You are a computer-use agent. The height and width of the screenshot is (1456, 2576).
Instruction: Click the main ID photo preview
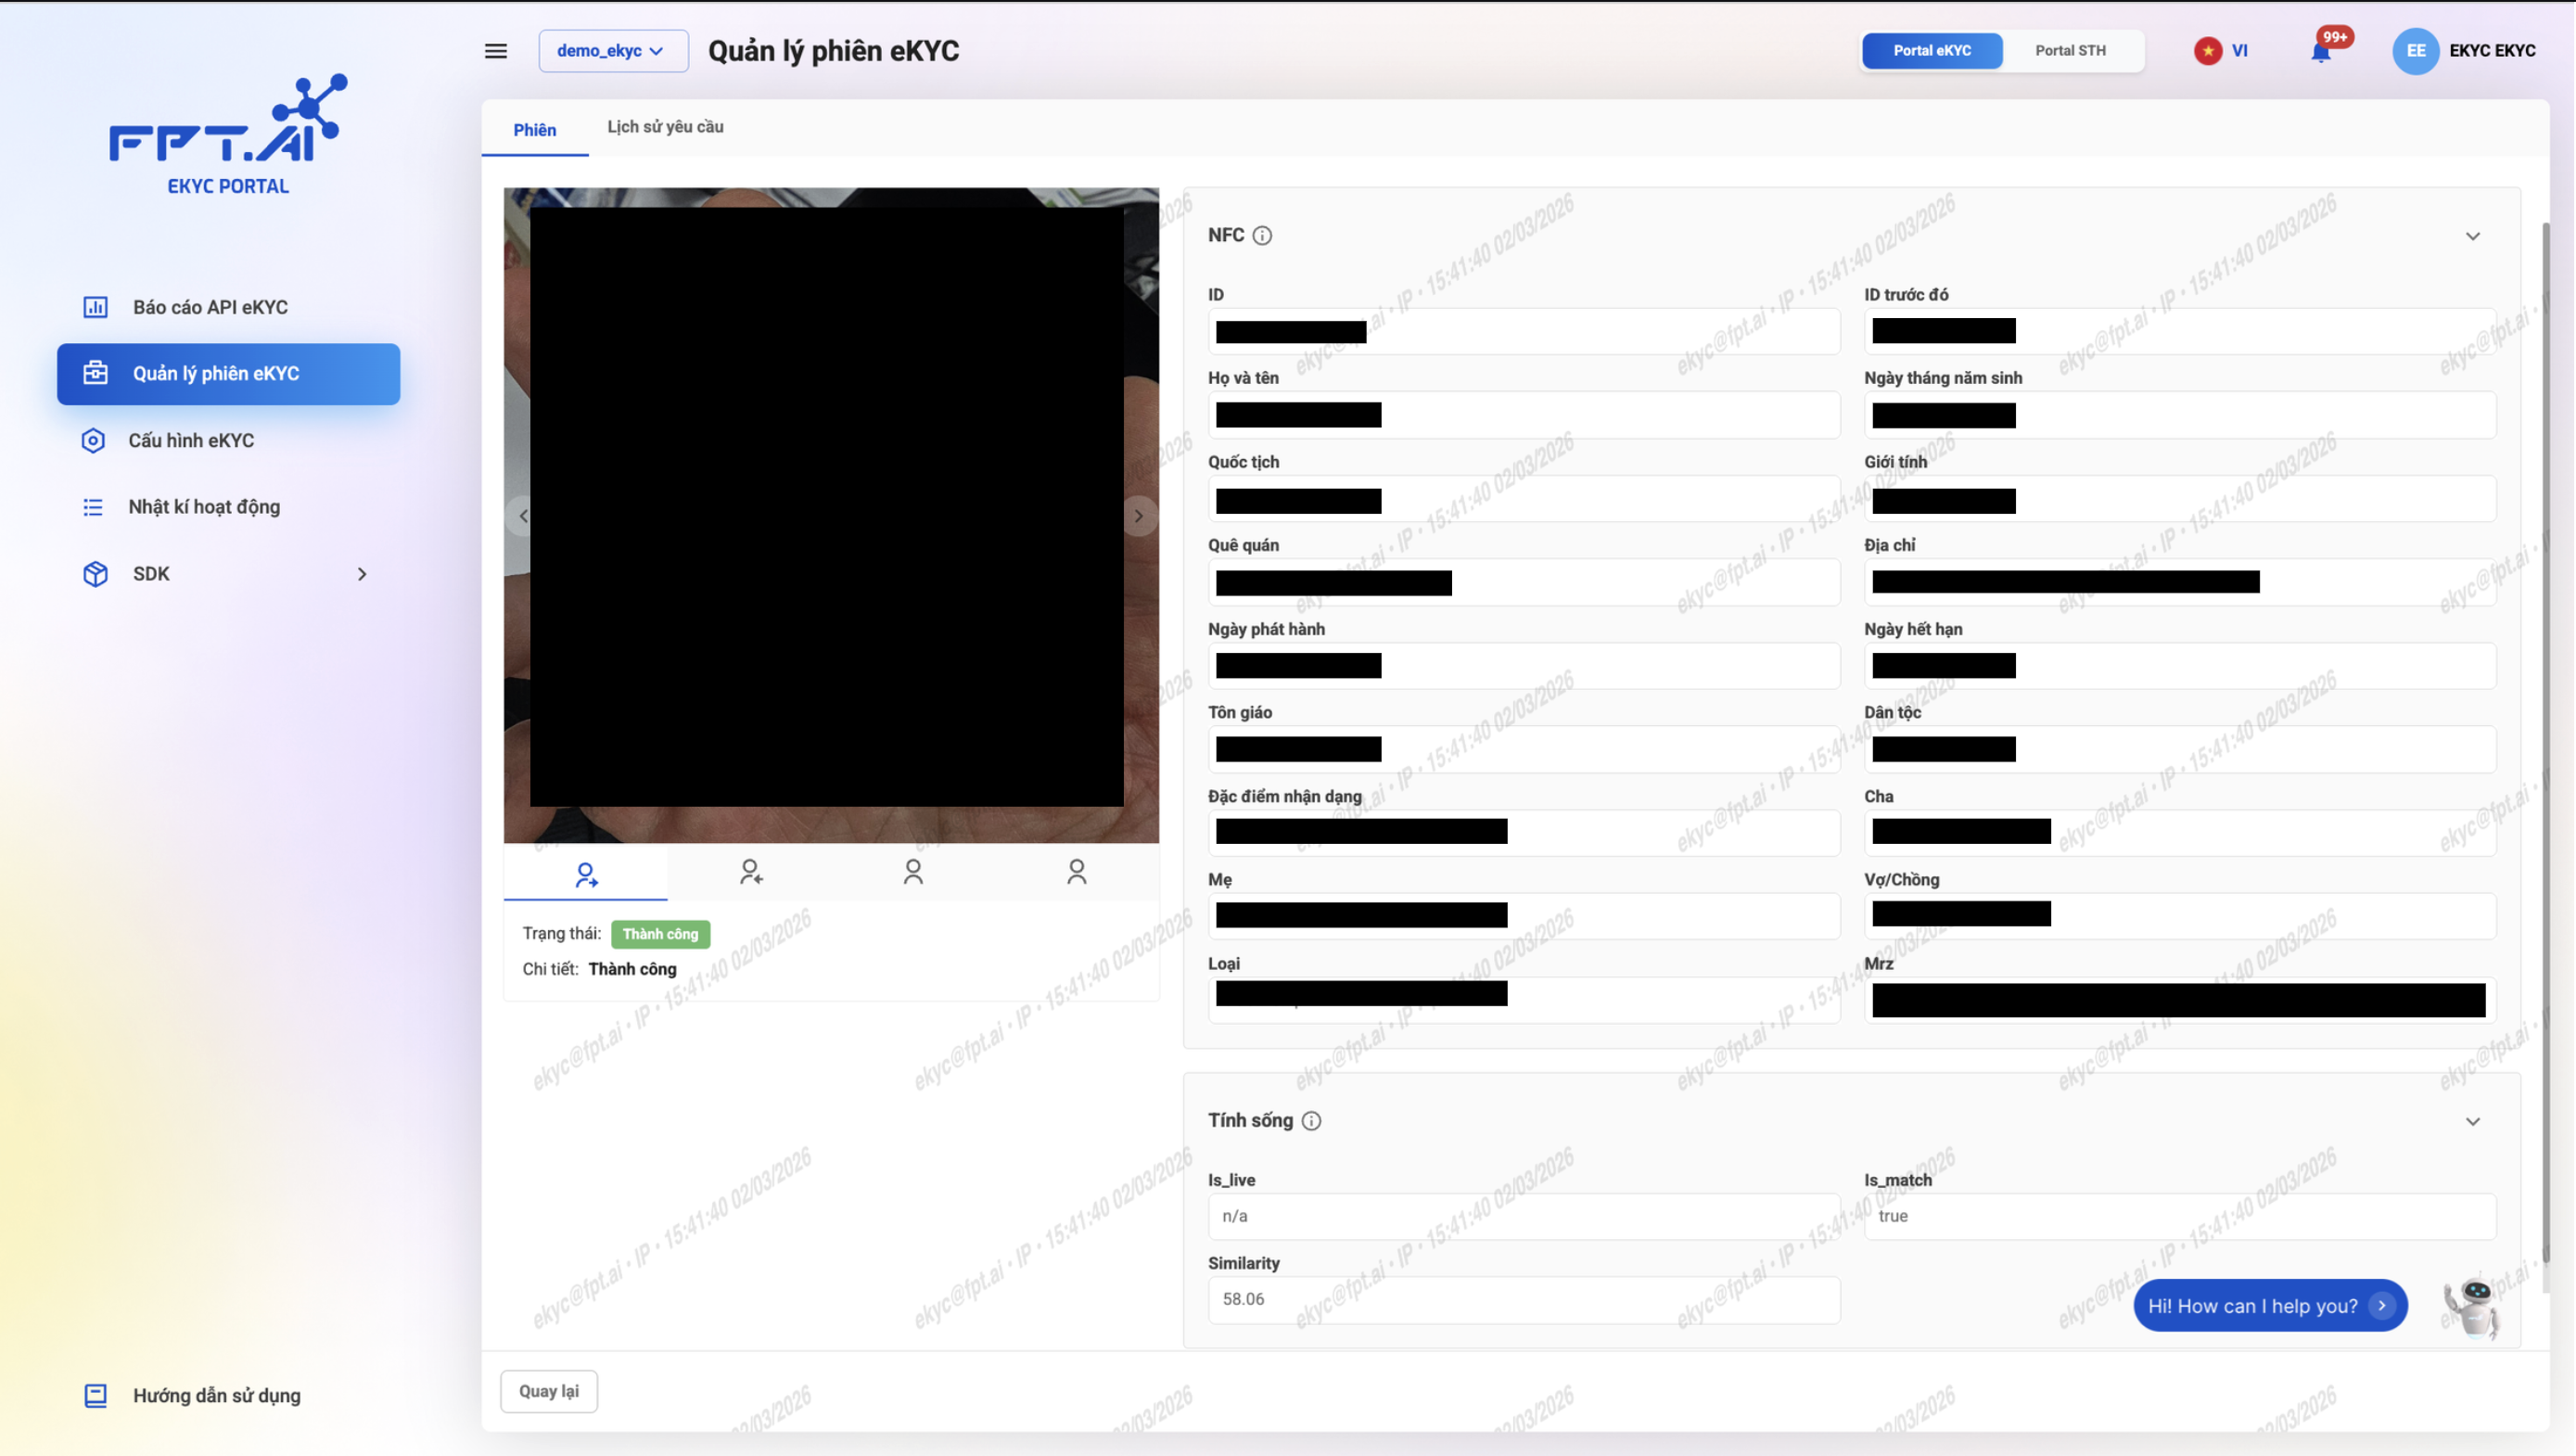click(x=831, y=515)
